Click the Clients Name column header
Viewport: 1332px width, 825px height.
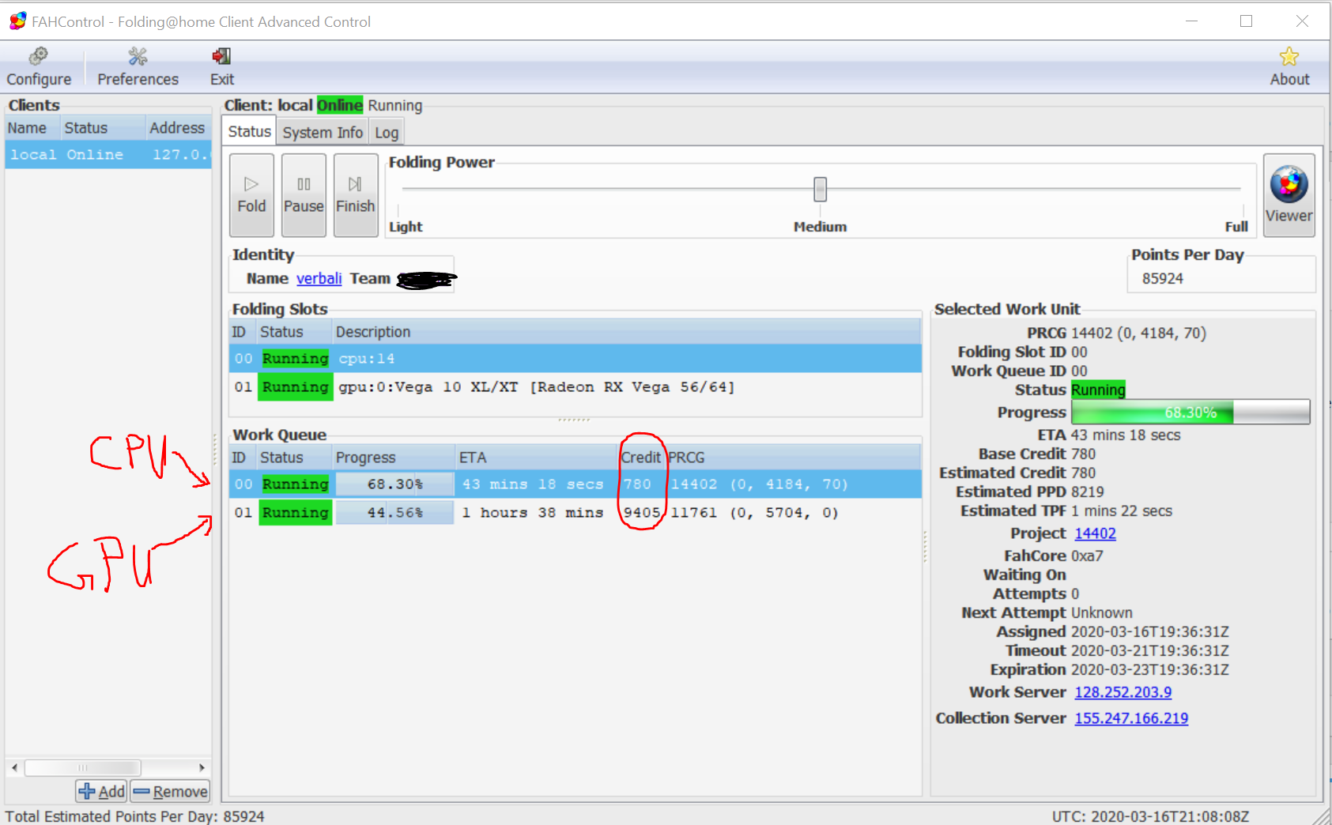(x=32, y=128)
